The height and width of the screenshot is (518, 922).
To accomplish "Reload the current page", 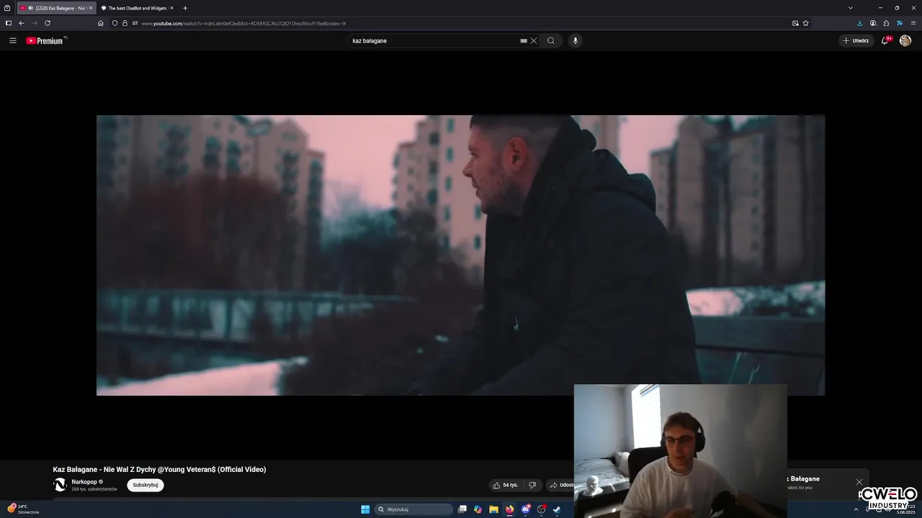I will (x=48, y=23).
